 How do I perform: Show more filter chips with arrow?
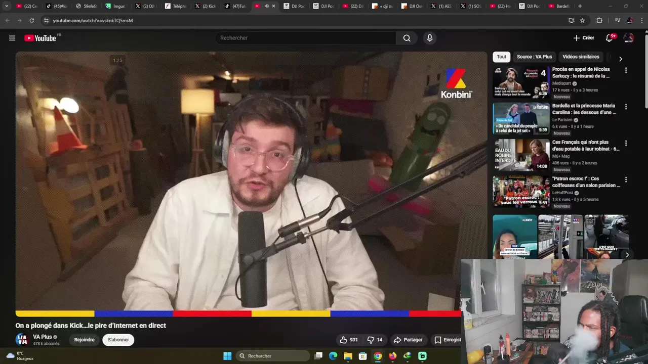click(x=621, y=59)
